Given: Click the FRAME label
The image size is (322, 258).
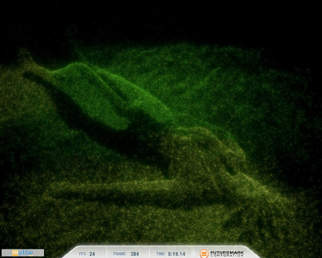Looking at the screenshot, I should click(x=120, y=254).
